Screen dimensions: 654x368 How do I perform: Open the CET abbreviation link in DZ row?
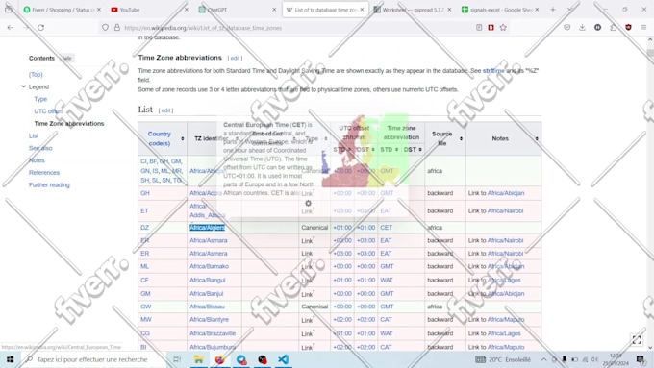386,228
